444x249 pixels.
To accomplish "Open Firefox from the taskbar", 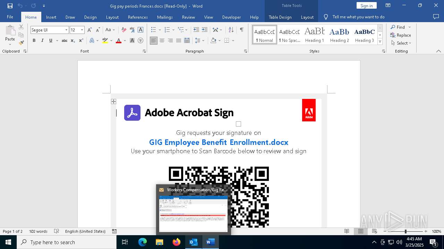I will click(177, 242).
